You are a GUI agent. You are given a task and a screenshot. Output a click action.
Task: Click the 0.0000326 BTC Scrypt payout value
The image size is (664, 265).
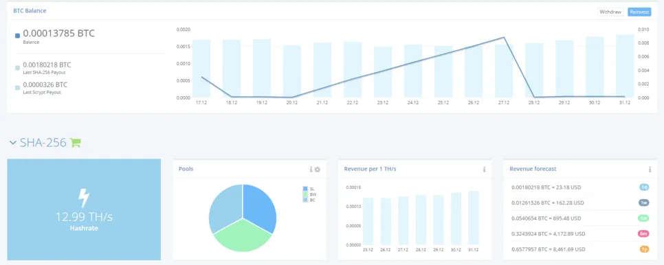(x=45, y=84)
